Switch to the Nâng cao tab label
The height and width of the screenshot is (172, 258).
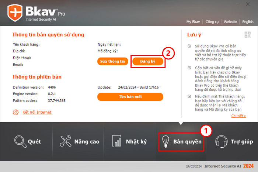[87, 141]
